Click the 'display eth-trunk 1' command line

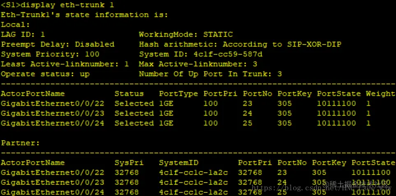tap(57, 5)
